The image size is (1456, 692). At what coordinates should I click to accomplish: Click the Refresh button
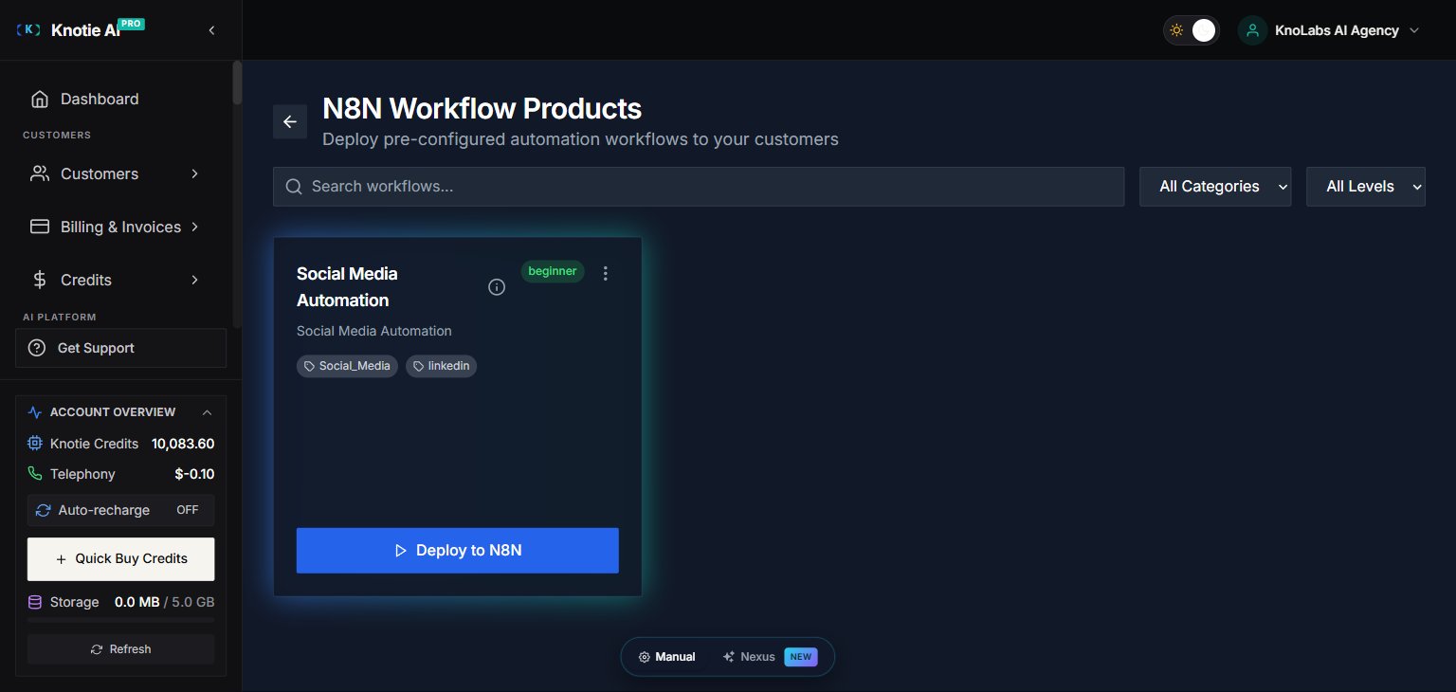pyautogui.click(x=120, y=649)
